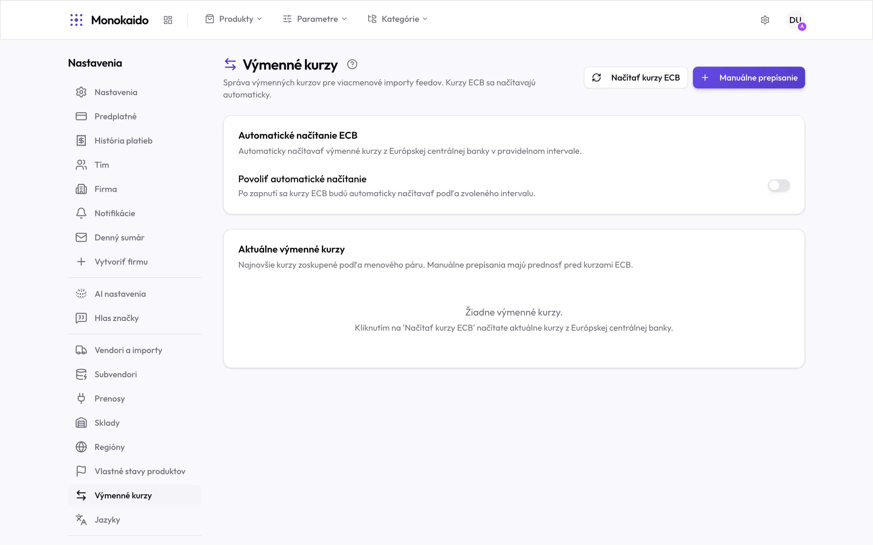Click the Manuálne prepísanie button

pos(749,78)
